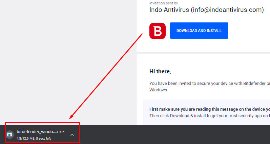Click the sender text Indo Antivirus (info@indoantivirus.com)
Screen dimensions: 270x144
point(206,10)
